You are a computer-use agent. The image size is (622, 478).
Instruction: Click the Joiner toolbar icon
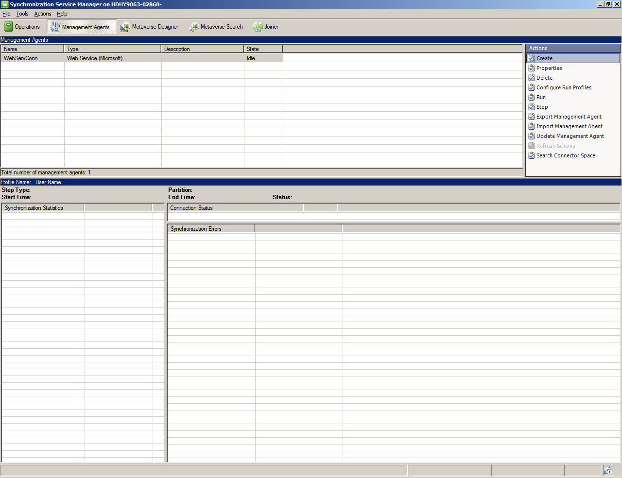pos(258,27)
